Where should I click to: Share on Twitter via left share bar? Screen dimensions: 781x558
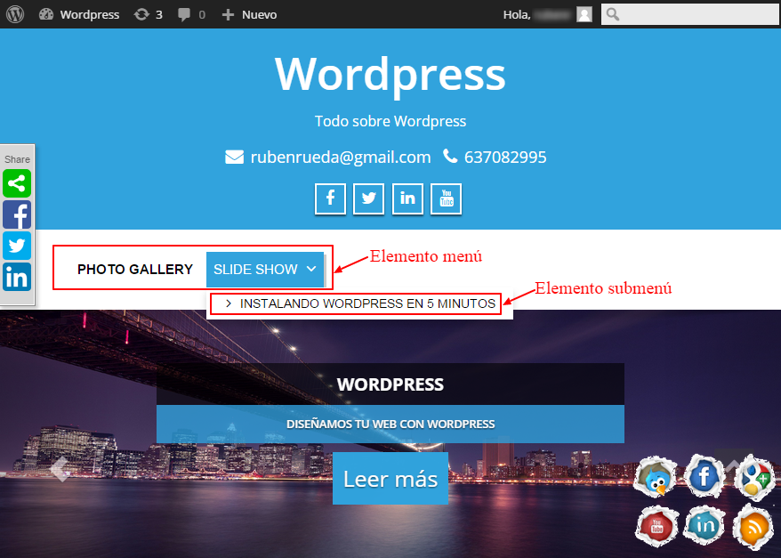[17, 245]
